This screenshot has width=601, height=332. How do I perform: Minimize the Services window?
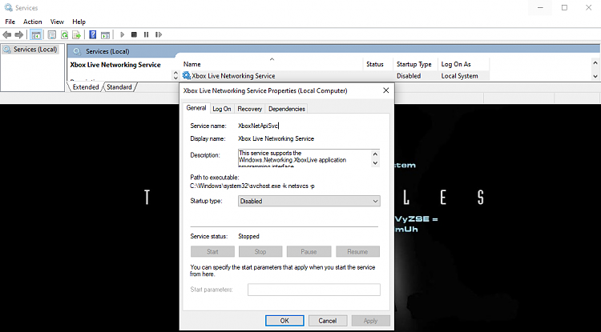pyautogui.click(x=540, y=8)
